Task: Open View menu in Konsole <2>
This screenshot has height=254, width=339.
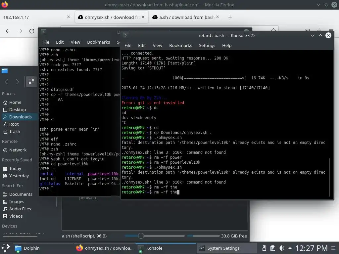Action: point(157,45)
